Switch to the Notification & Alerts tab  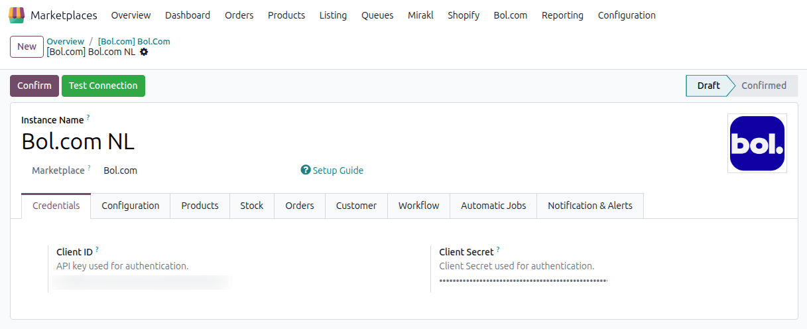(590, 206)
